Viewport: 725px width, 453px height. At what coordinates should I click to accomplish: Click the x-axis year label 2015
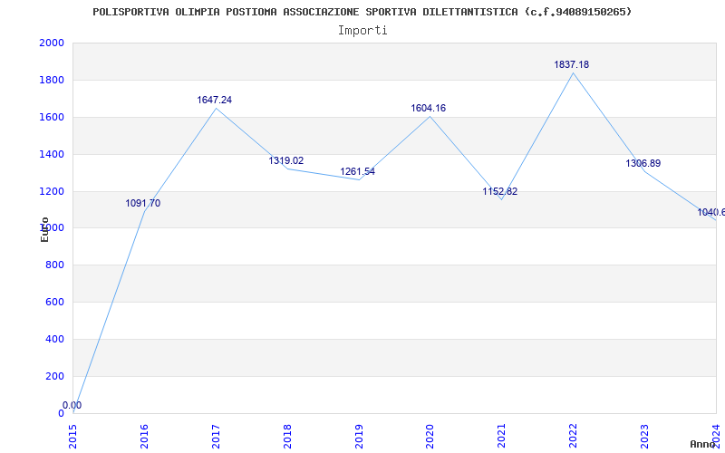coord(72,437)
